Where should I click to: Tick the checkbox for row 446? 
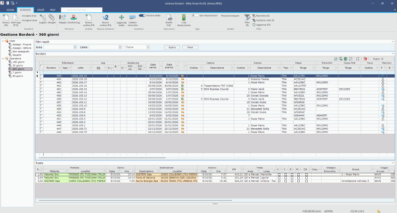(41, 132)
